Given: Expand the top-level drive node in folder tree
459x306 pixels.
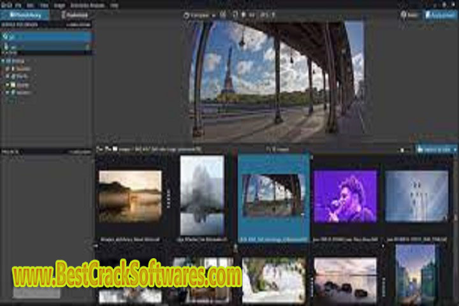Looking at the screenshot, I should click(3, 61).
